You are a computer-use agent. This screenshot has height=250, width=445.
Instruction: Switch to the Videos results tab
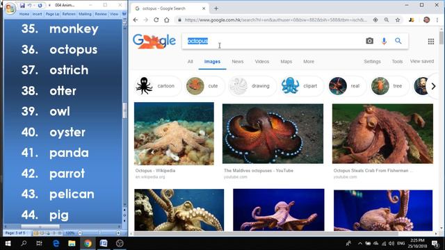coord(262,62)
